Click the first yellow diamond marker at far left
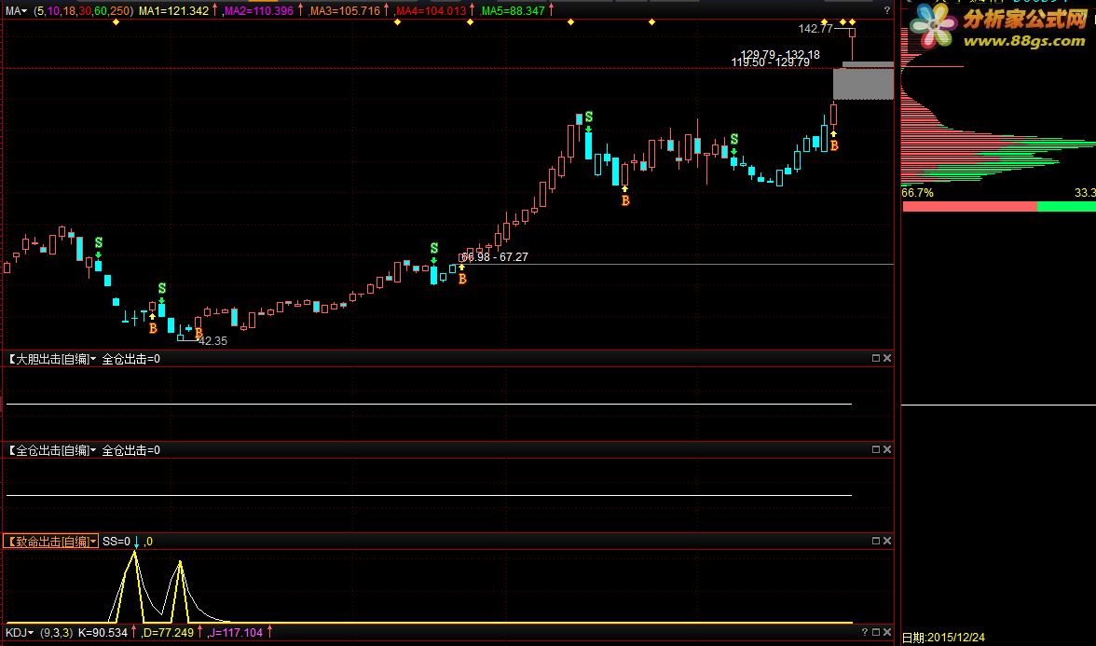This screenshot has height=646, width=1096. 116,22
